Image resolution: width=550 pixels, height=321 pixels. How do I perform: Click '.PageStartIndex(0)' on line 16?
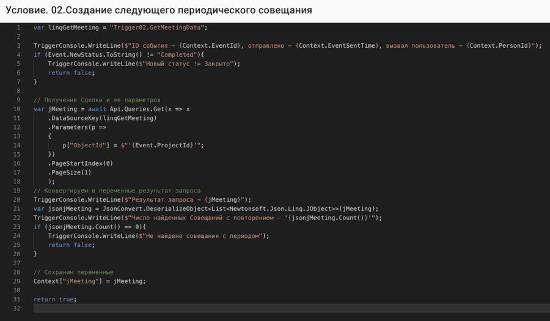pyautogui.click(x=81, y=163)
